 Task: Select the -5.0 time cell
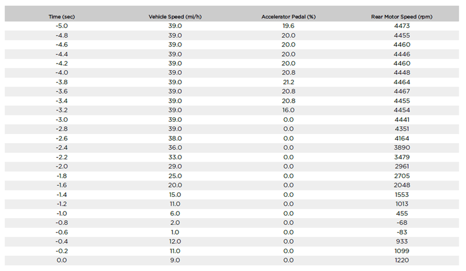click(62, 26)
